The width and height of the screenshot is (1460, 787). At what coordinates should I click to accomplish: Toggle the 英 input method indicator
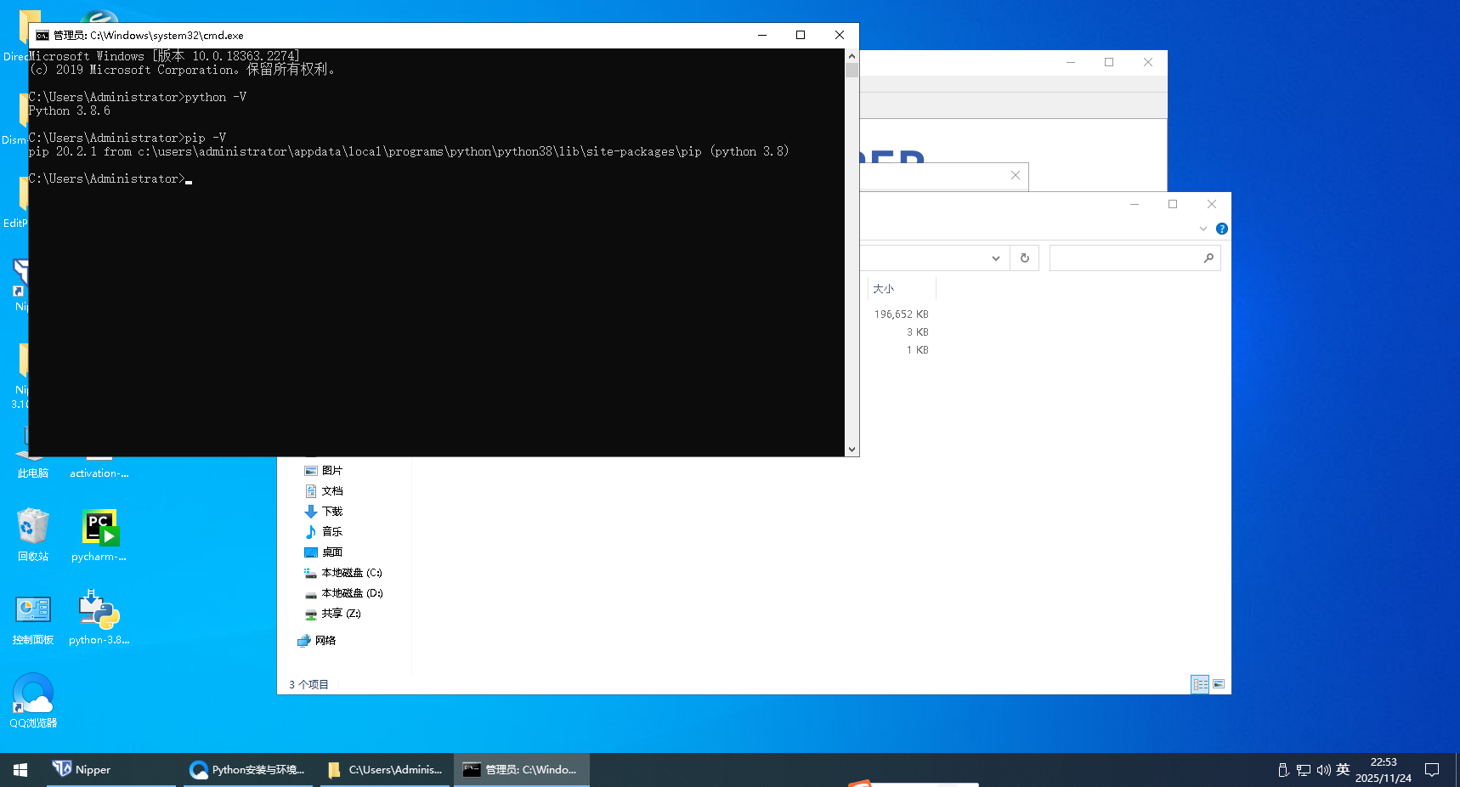[1343, 770]
